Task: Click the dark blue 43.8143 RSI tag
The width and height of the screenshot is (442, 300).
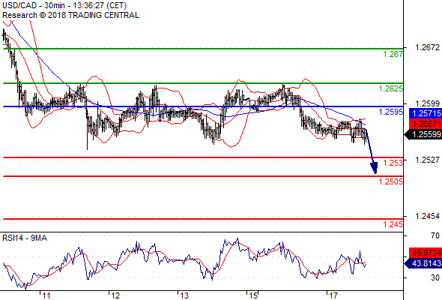Action: coord(423,263)
